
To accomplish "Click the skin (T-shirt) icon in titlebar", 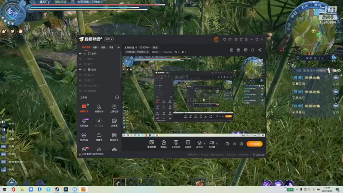I will pyautogui.click(x=241, y=39).
